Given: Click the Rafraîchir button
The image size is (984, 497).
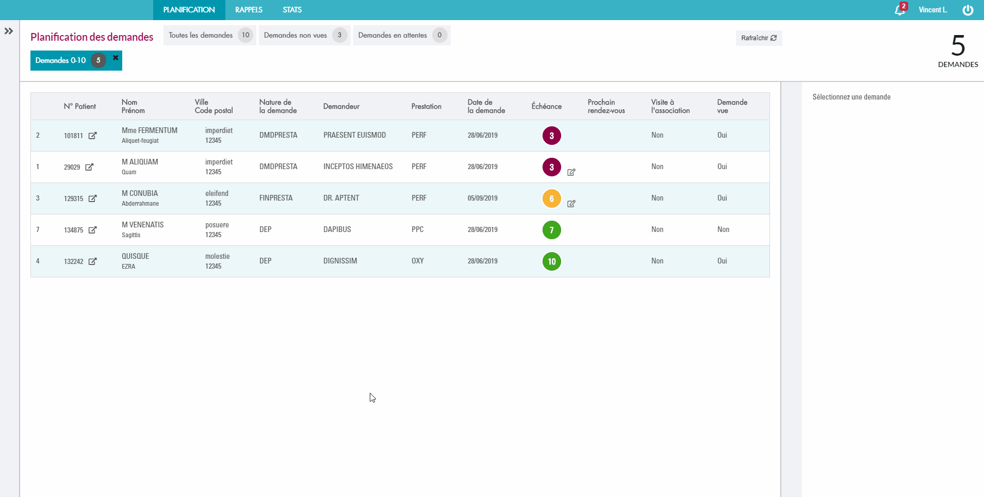Looking at the screenshot, I should pyautogui.click(x=758, y=38).
